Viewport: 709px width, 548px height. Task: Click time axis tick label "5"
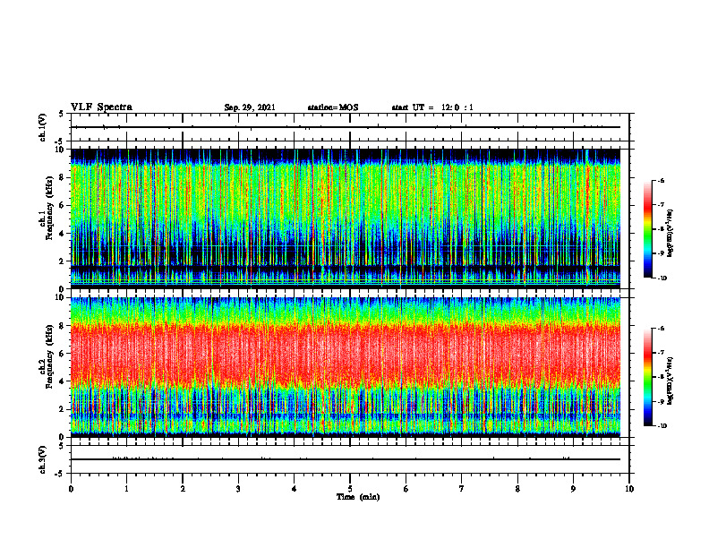(350, 489)
